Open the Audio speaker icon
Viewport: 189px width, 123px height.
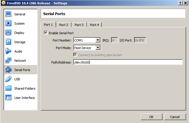[8, 51]
